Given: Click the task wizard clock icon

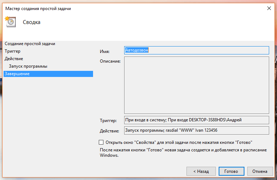Looking at the screenshot, I should coord(10,21).
